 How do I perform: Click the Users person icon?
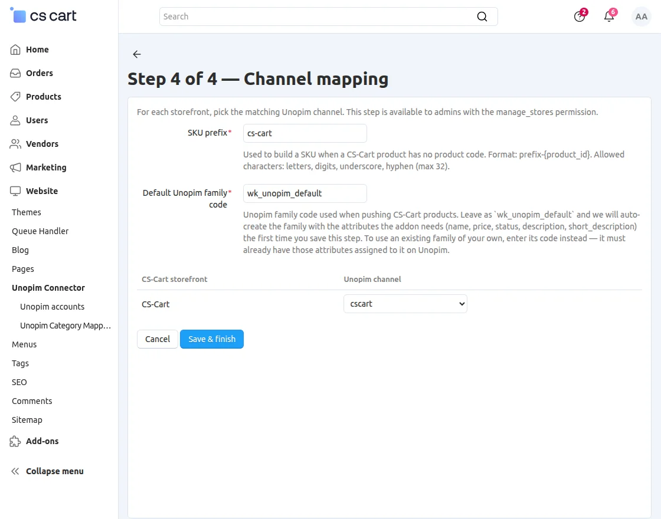[x=15, y=120]
